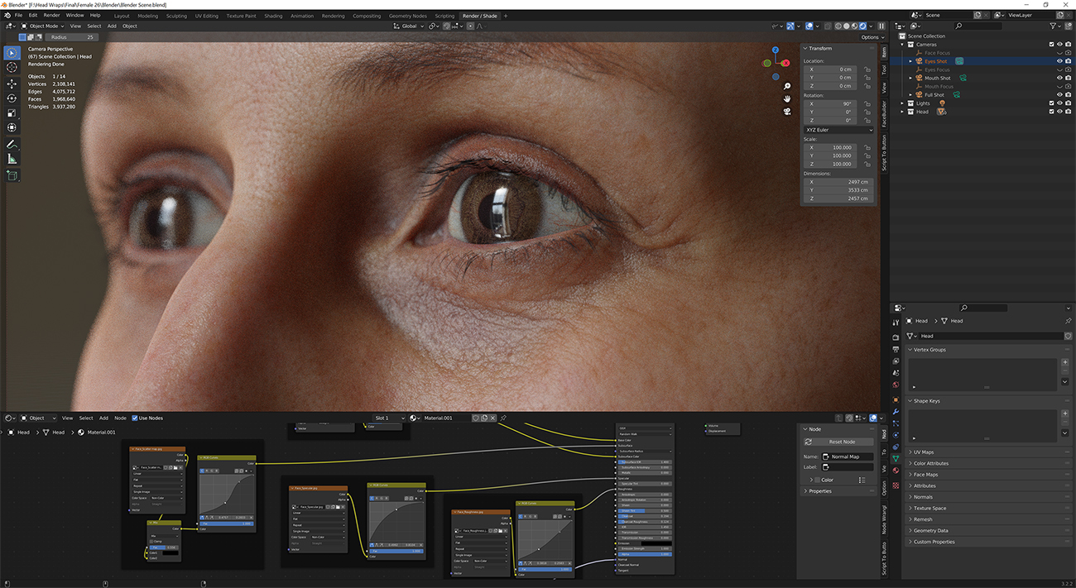This screenshot has width=1076, height=588.
Task: Open the Render menu in the top bar
Action: pyautogui.click(x=50, y=15)
